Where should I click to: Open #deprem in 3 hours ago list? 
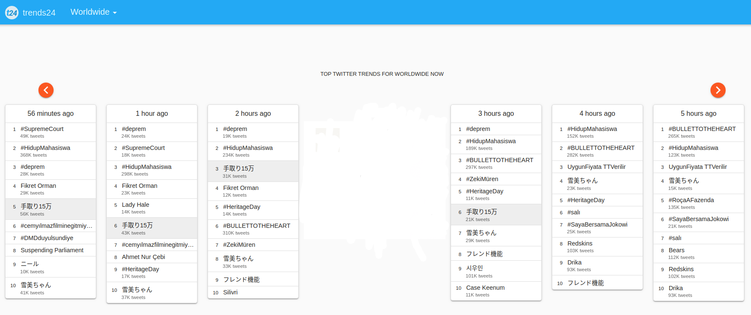478,129
